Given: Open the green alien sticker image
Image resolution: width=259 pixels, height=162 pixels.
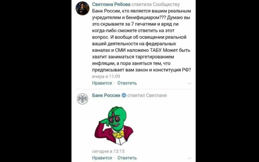Looking at the screenshot, I should point(114,126).
